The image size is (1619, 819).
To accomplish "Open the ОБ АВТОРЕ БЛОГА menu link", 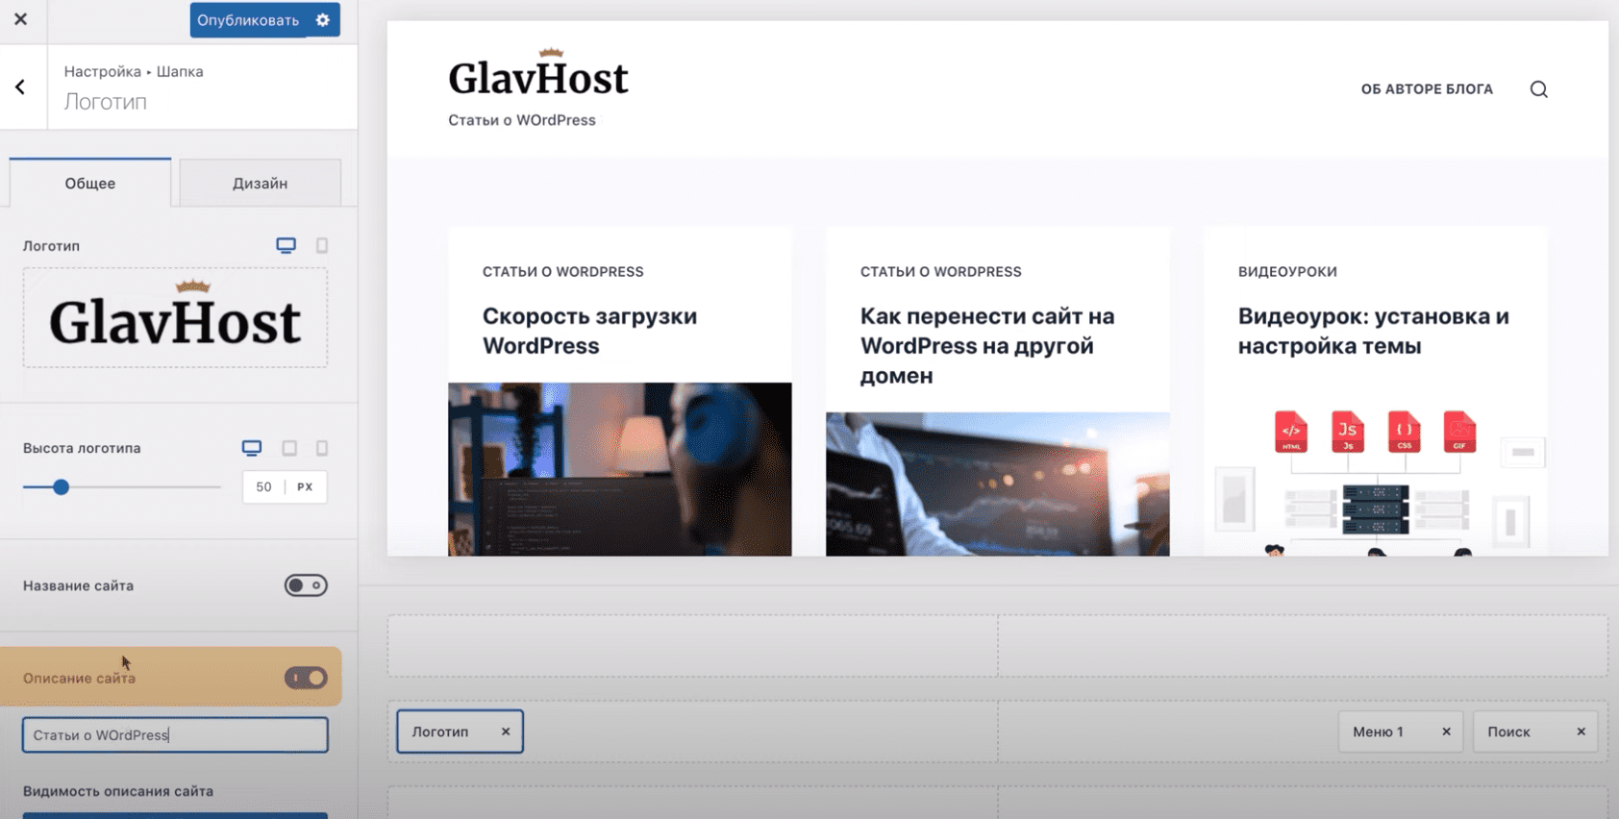I will [1427, 89].
